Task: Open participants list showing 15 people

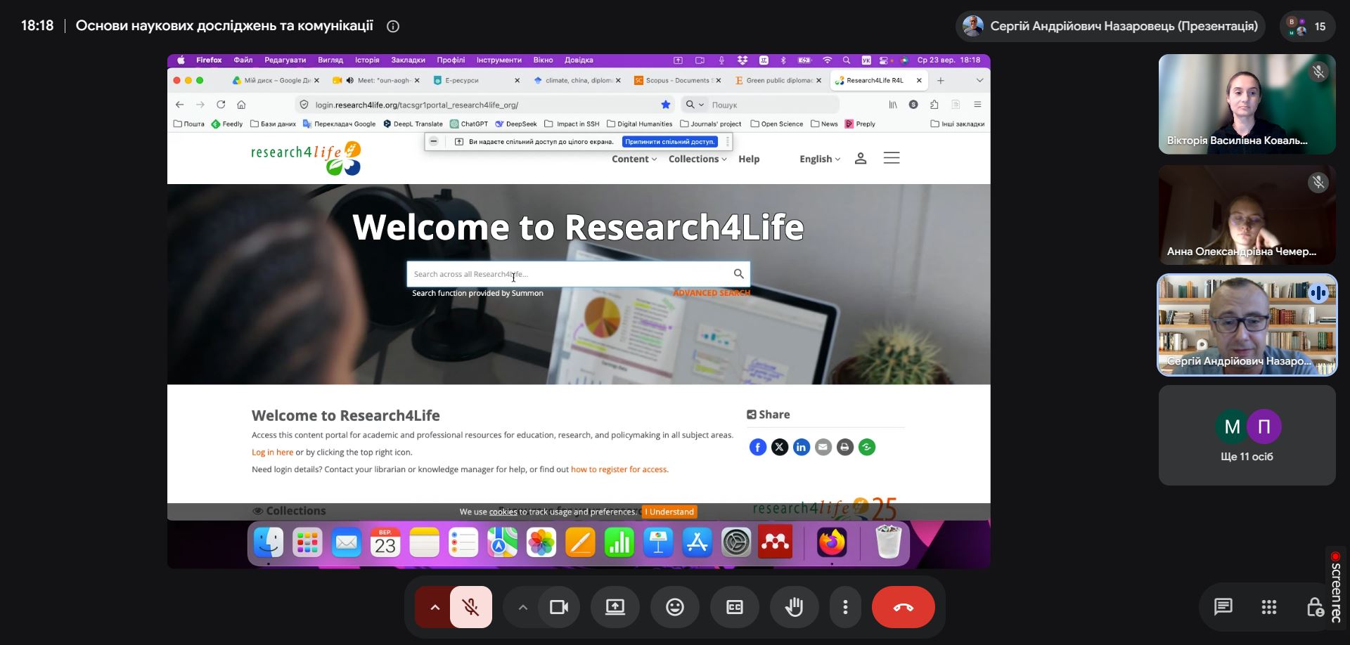Action: [x=1307, y=26]
